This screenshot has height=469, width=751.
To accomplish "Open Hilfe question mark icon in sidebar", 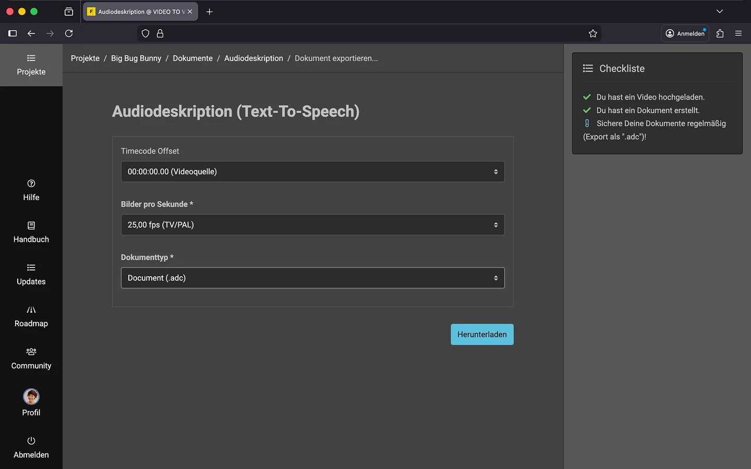I will [31, 183].
